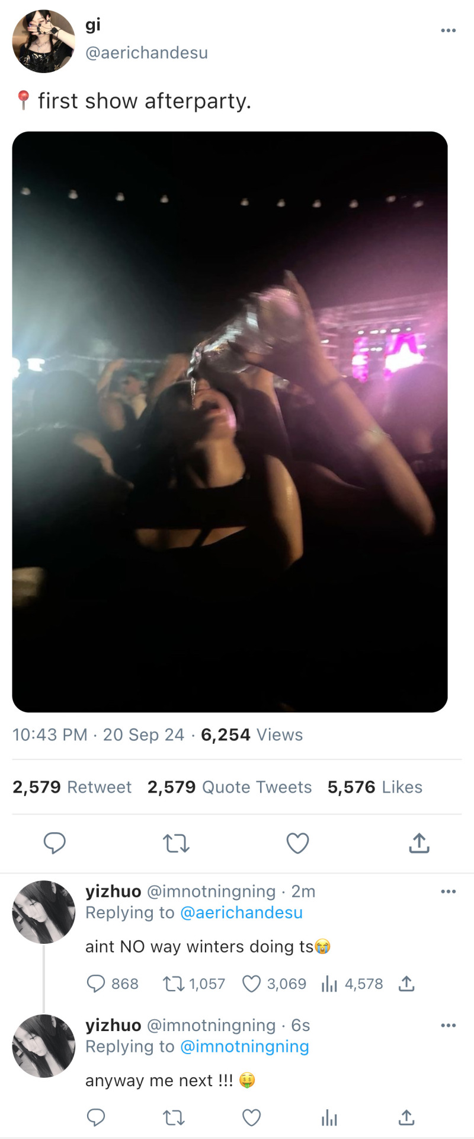Like the reply with 3,069 likes
This screenshot has height=1139, width=474.
click(252, 984)
